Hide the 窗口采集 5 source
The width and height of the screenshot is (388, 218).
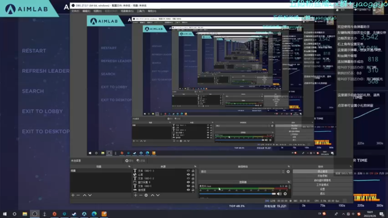(x=188, y=182)
